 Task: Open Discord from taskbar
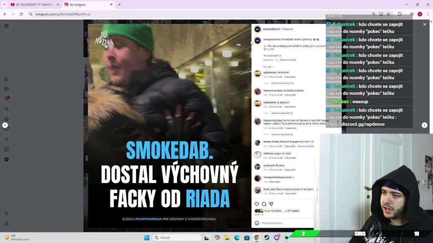click(x=277, y=238)
